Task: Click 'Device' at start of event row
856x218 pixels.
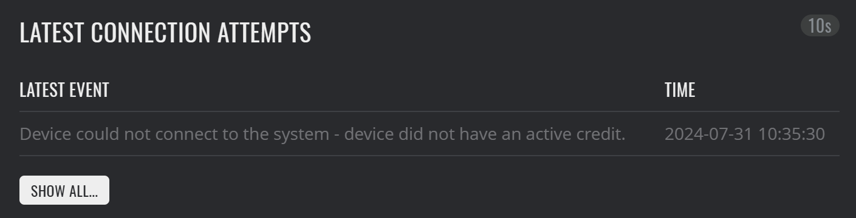Action: tap(46, 134)
